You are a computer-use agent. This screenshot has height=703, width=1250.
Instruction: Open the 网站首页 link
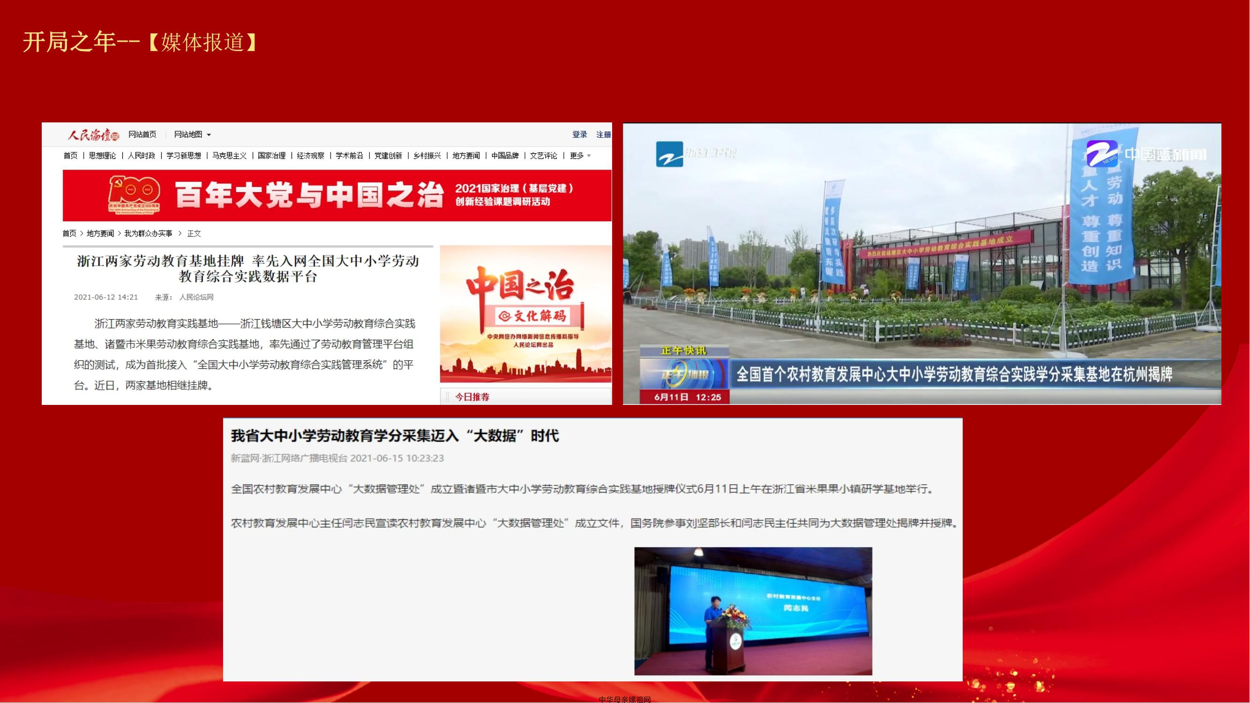[142, 135]
